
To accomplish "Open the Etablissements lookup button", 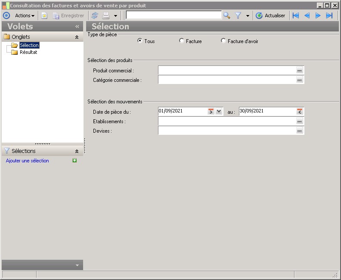I will pyautogui.click(x=300, y=121).
